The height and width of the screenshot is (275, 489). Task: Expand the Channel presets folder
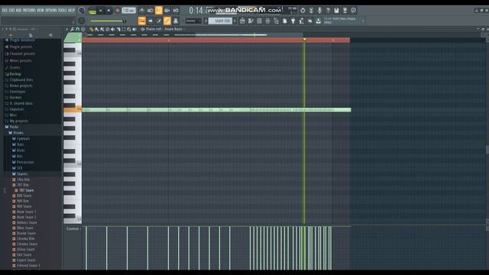point(22,53)
